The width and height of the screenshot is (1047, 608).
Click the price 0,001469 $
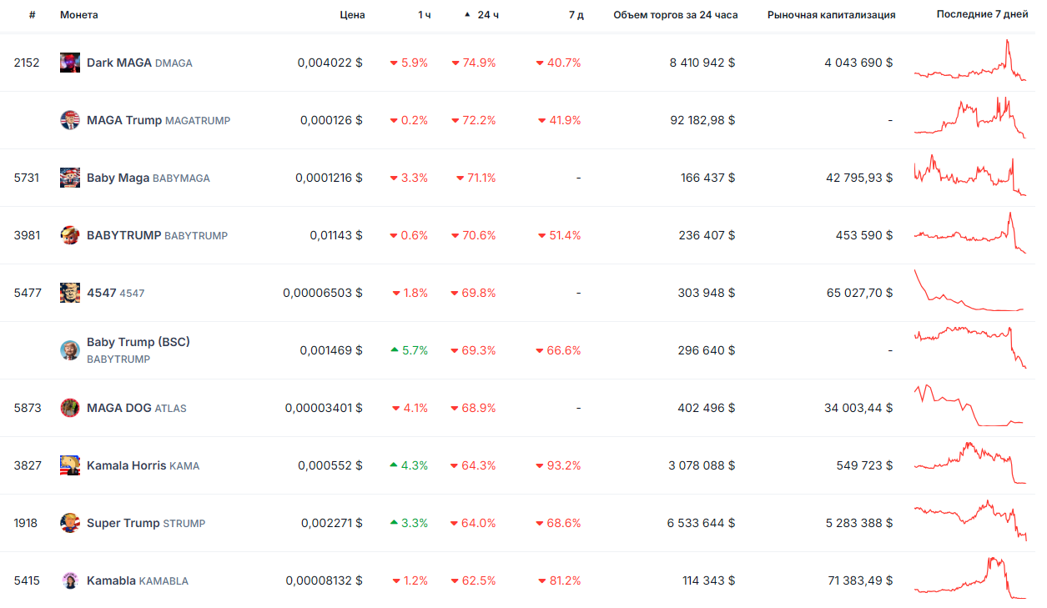pos(332,350)
